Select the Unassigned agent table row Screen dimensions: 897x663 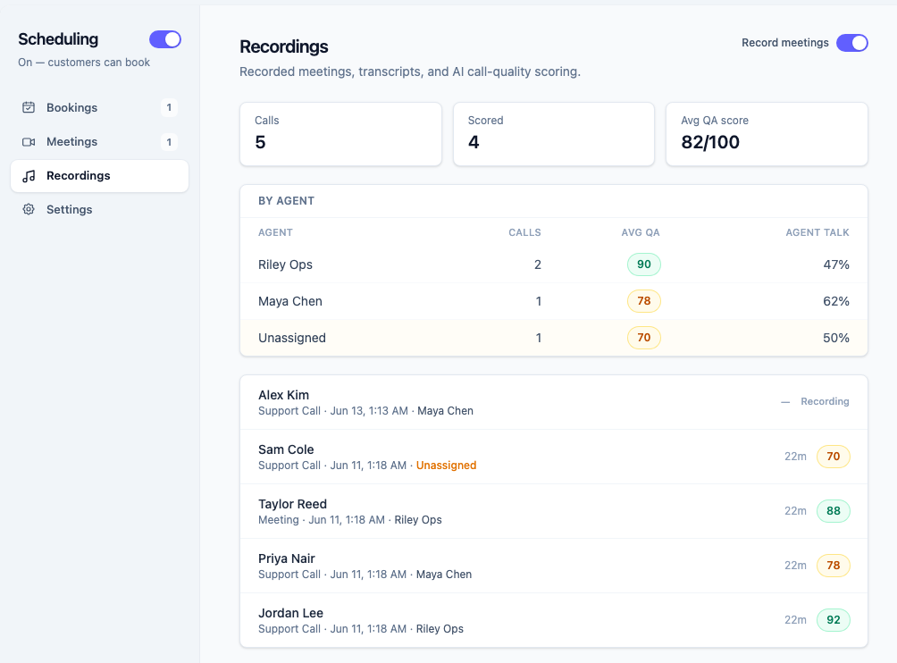point(554,338)
